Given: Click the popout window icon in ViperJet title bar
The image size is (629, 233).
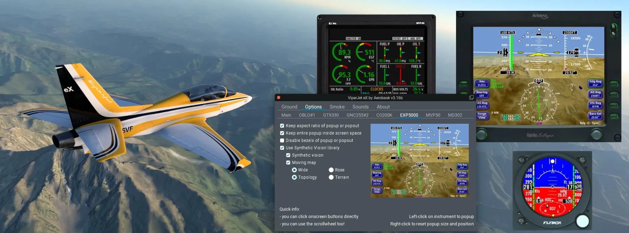Looking at the screenshot, I should (471, 98).
